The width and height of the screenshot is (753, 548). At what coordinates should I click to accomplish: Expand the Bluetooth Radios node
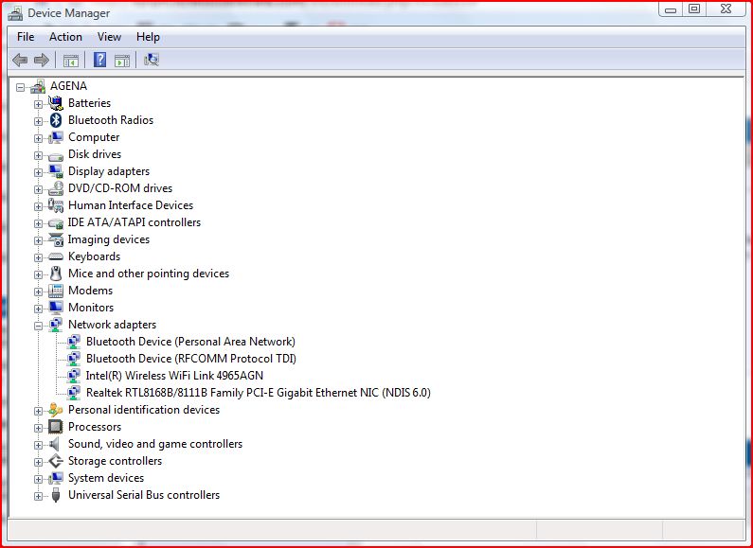coord(39,121)
